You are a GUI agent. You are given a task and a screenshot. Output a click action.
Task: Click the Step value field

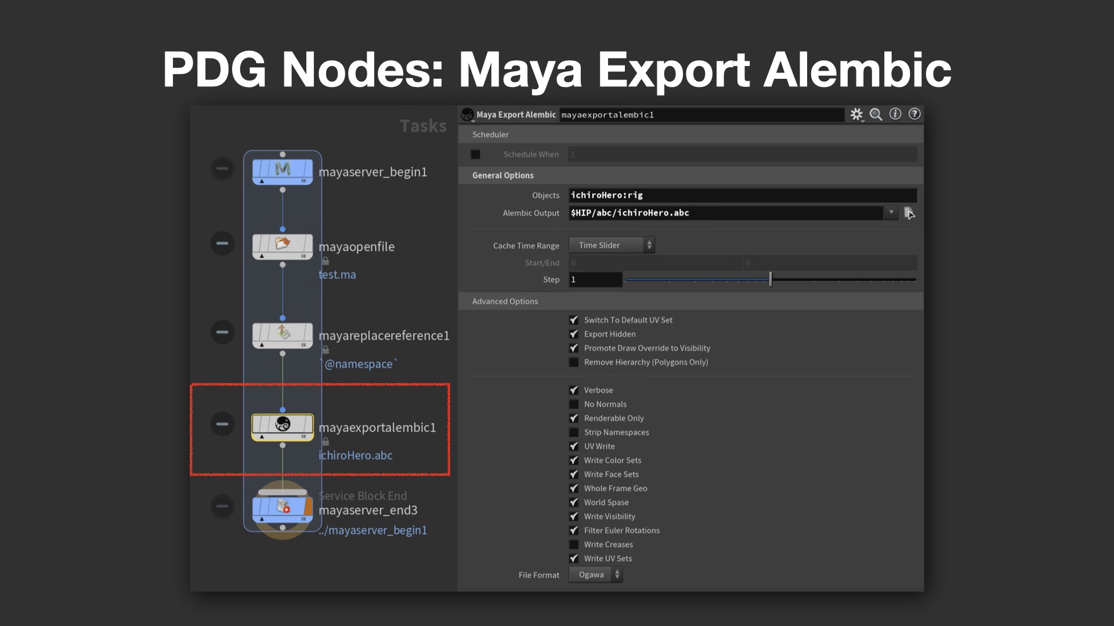595,279
